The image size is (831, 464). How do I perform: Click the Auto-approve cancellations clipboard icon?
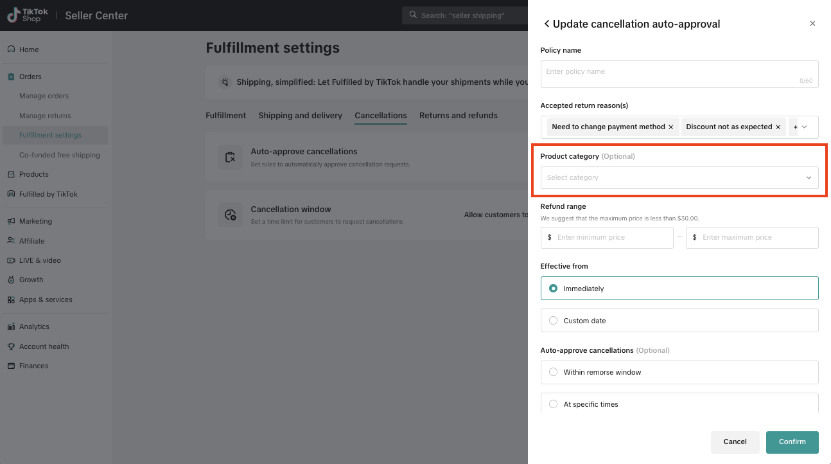click(x=230, y=157)
